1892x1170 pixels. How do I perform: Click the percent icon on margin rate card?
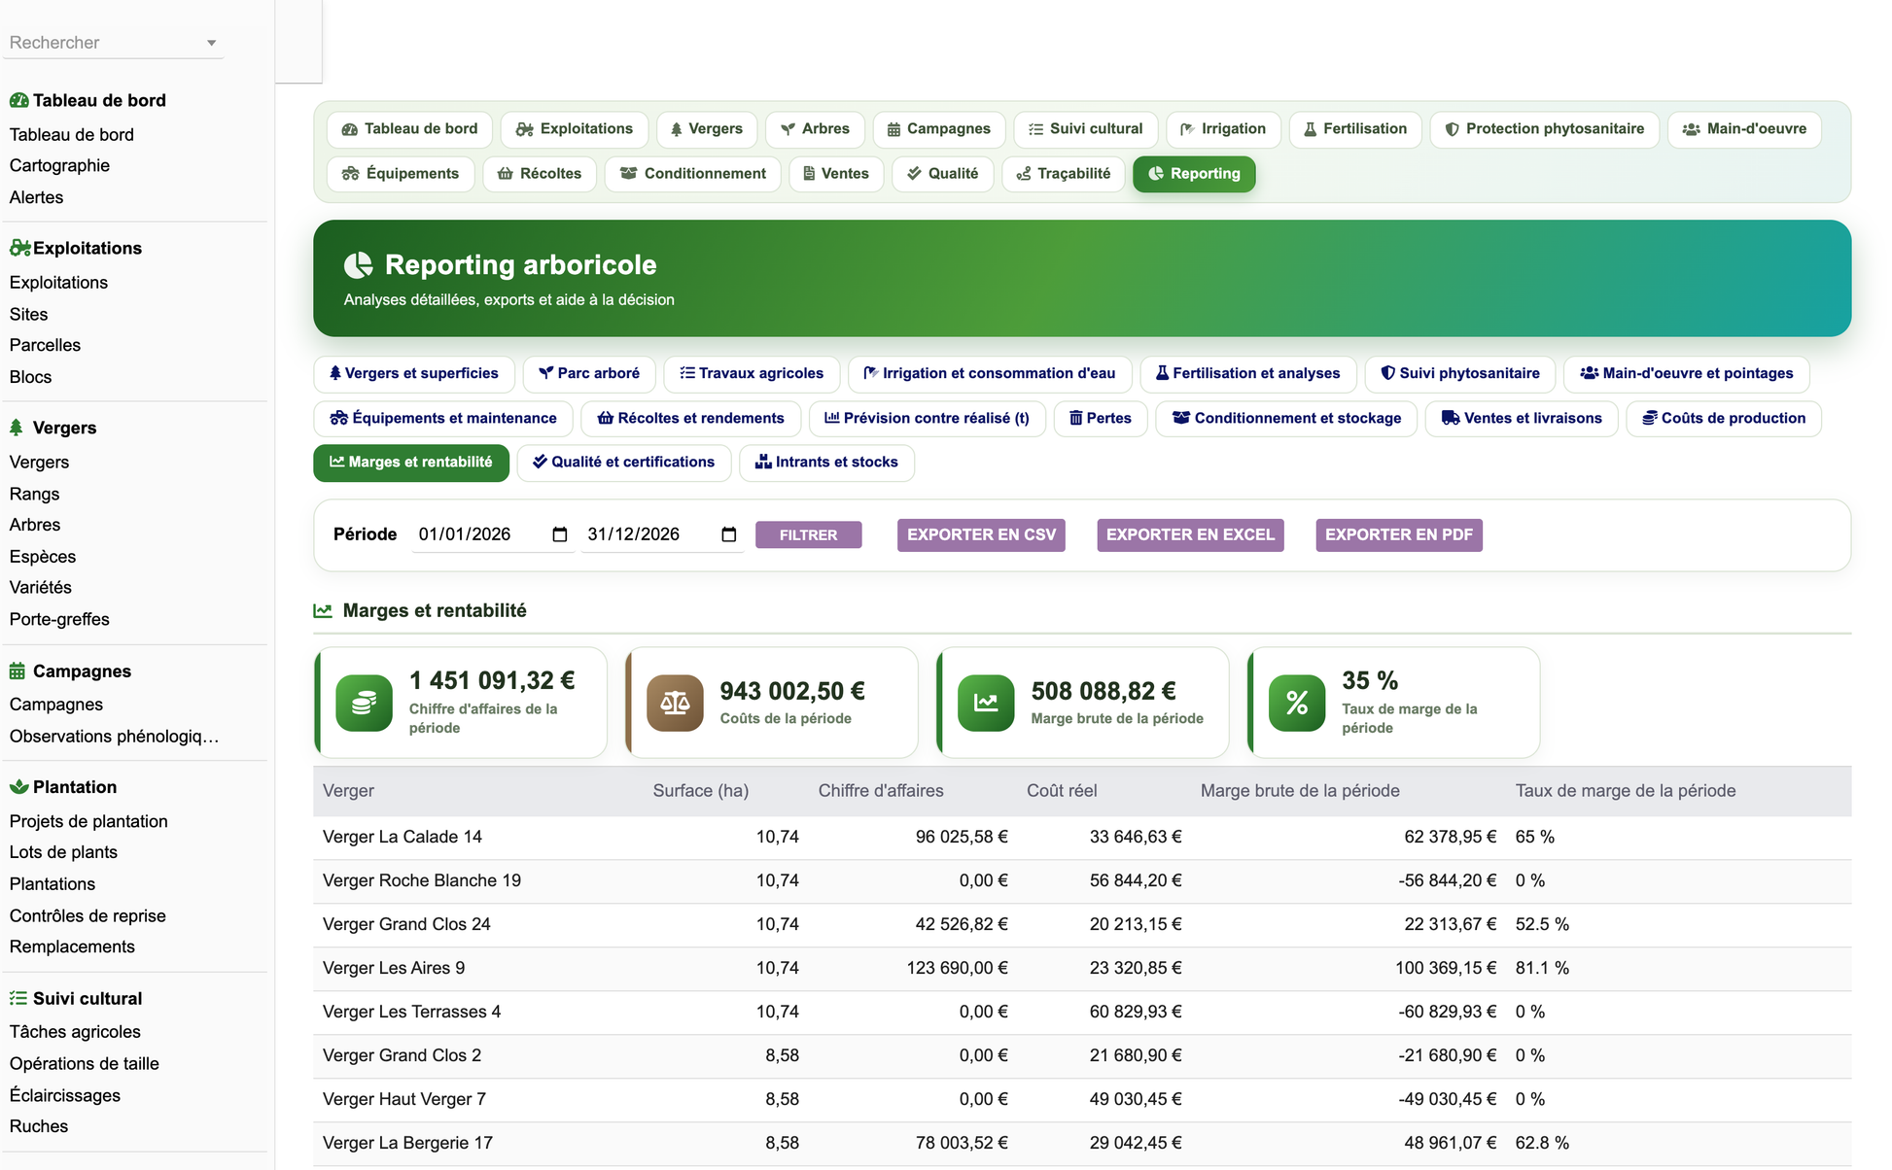point(1297,703)
